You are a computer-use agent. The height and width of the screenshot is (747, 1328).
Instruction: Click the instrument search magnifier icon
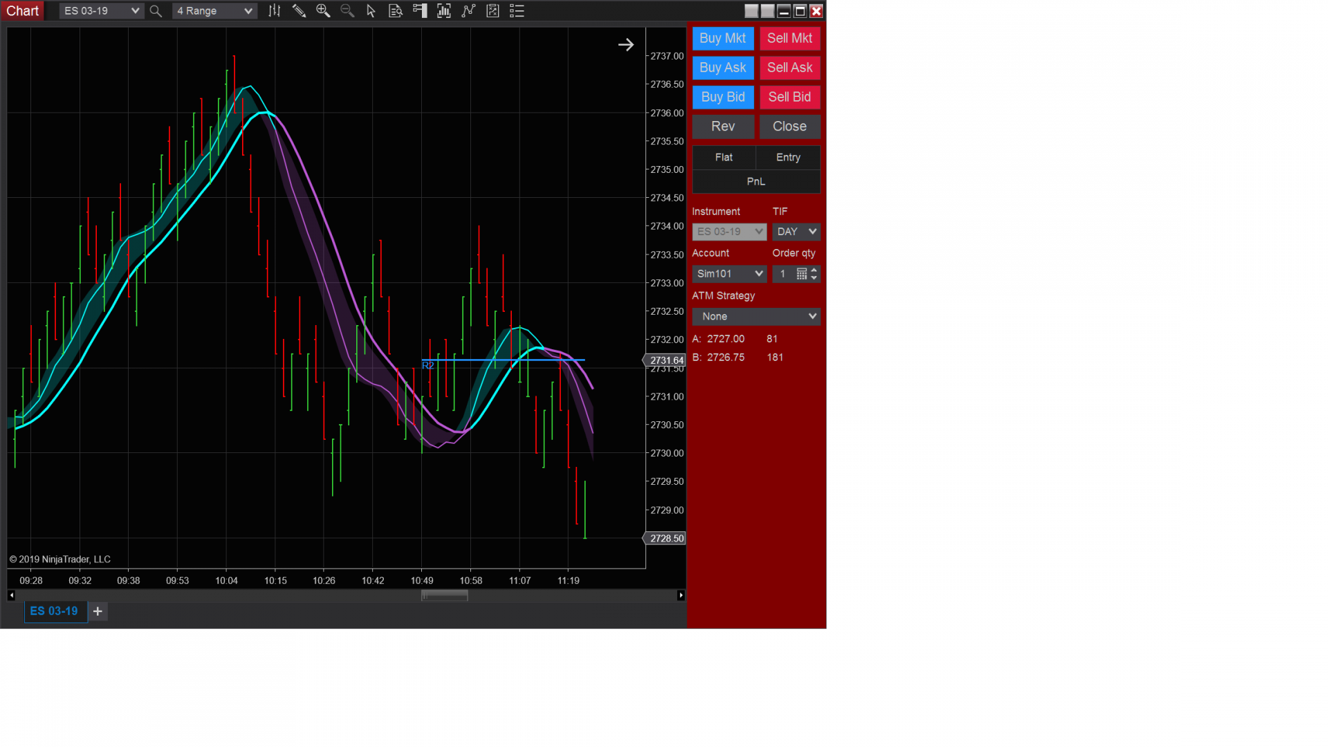tap(156, 11)
